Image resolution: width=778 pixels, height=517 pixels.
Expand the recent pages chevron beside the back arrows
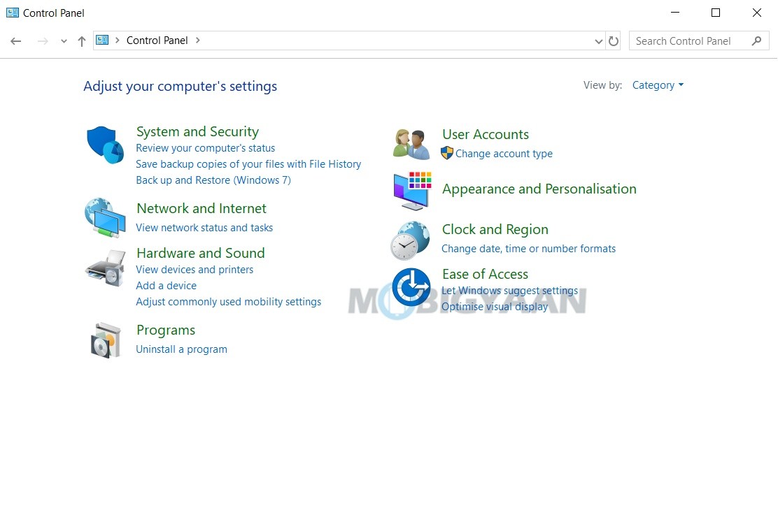[x=63, y=41]
